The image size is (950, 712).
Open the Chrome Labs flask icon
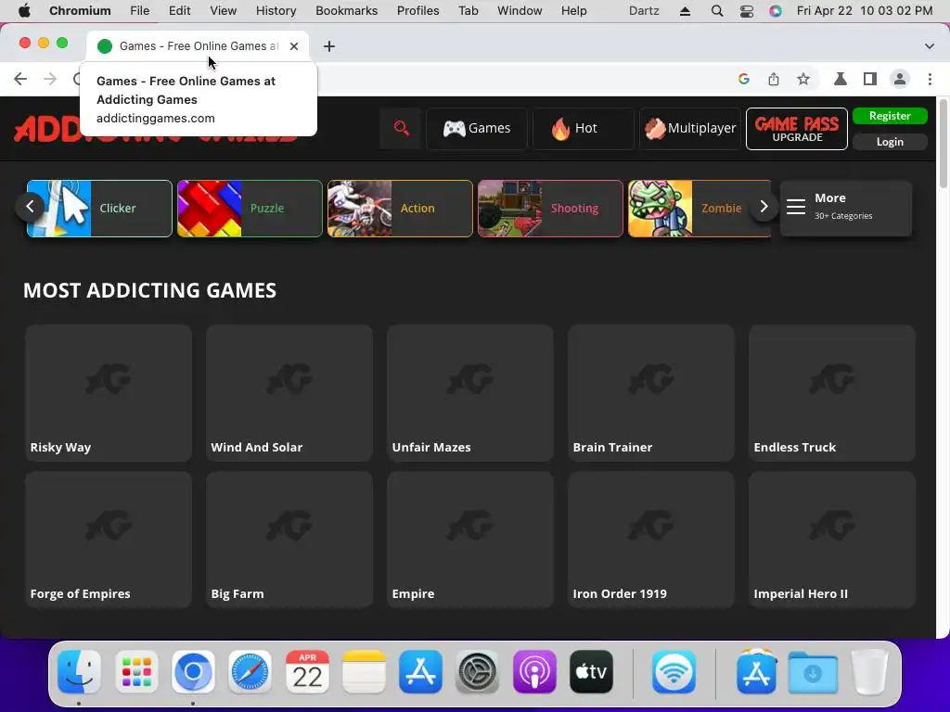click(x=840, y=79)
